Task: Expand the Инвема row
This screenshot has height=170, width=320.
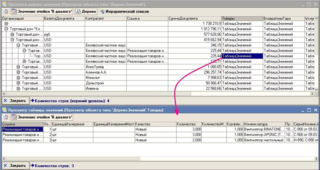Action: pyautogui.click(x=18, y=89)
